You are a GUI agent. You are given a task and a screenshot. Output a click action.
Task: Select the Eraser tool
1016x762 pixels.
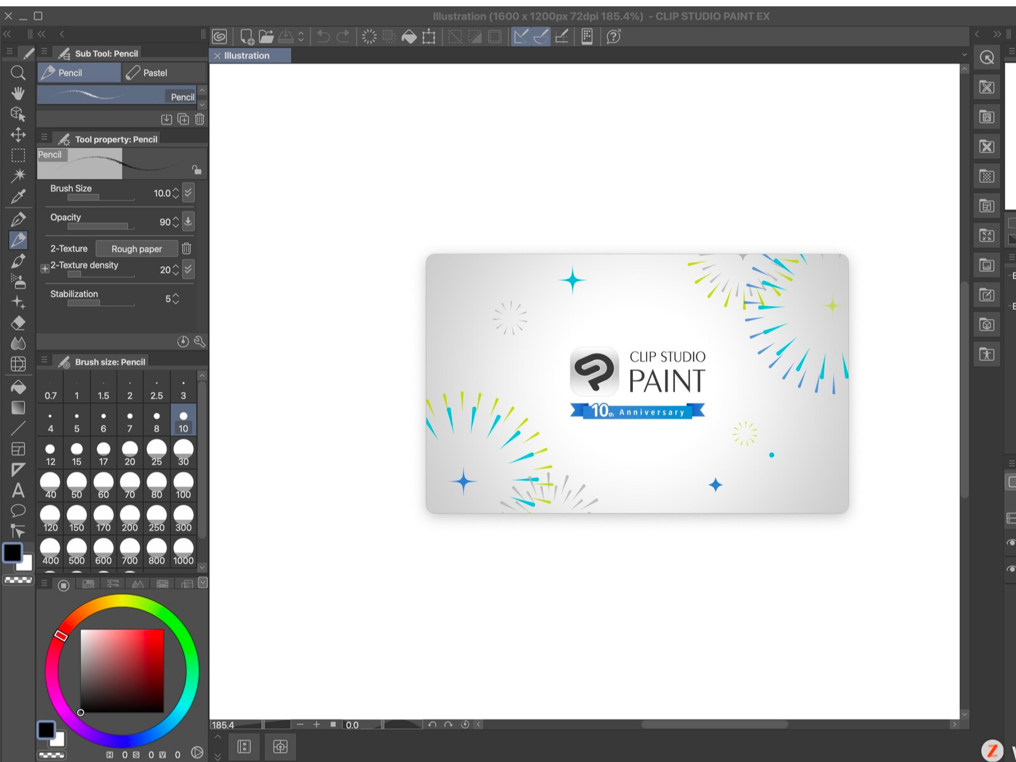[x=18, y=323]
